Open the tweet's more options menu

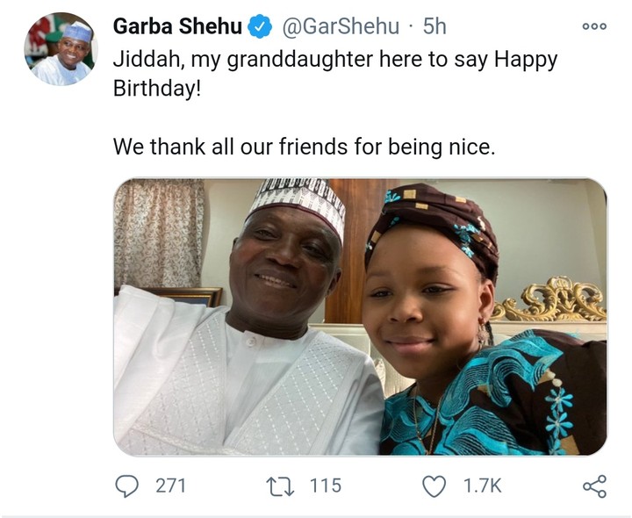click(x=594, y=26)
